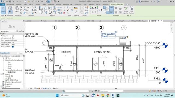Select SECTION -A in Project Browser

pos(11,72)
